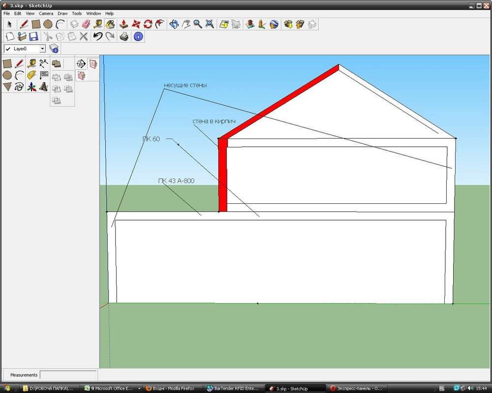Select the Polygon tool in side panel

click(x=7, y=87)
